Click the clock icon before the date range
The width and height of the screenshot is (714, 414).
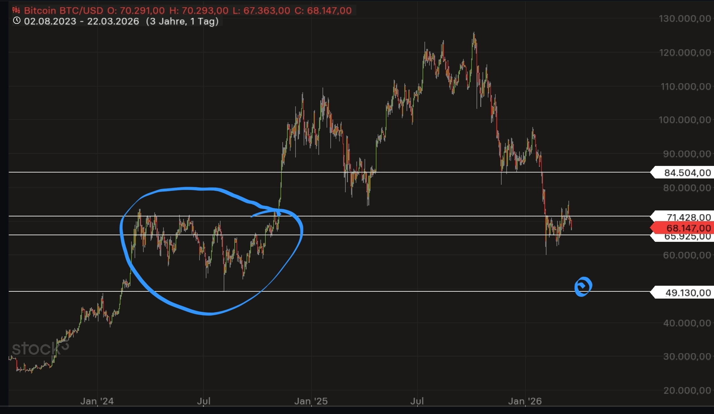tap(17, 21)
